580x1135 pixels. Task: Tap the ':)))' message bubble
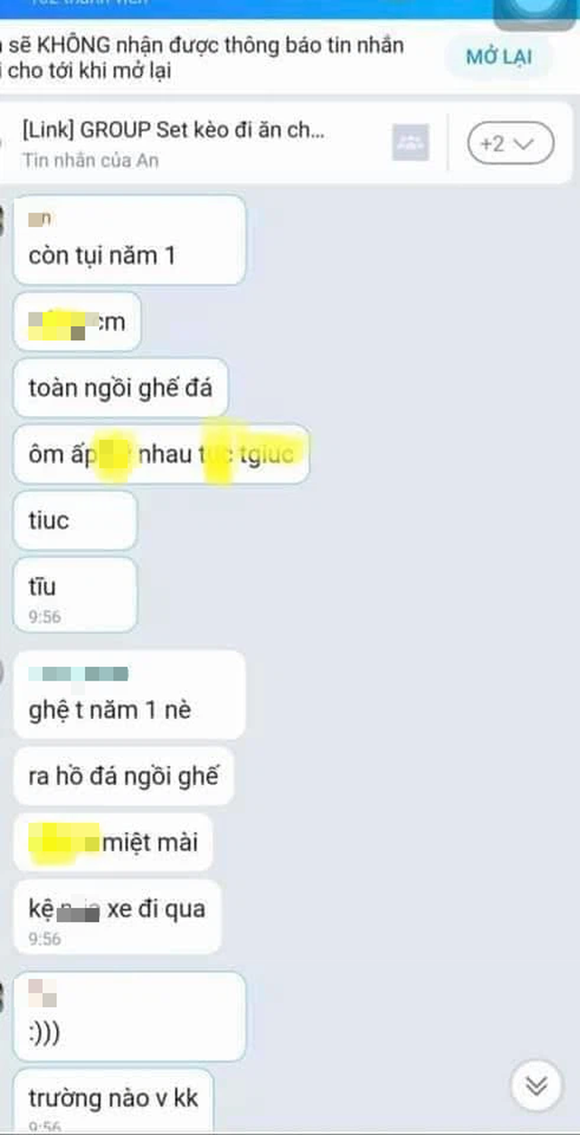coord(129,1016)
